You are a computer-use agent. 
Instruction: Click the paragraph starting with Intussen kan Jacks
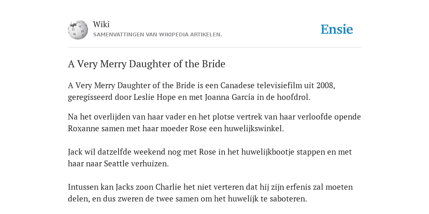tap(210, 193)
